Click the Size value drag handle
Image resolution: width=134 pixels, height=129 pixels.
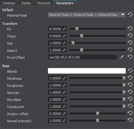[x=64, y=43]
